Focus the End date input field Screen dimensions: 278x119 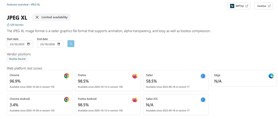(50, 44)
